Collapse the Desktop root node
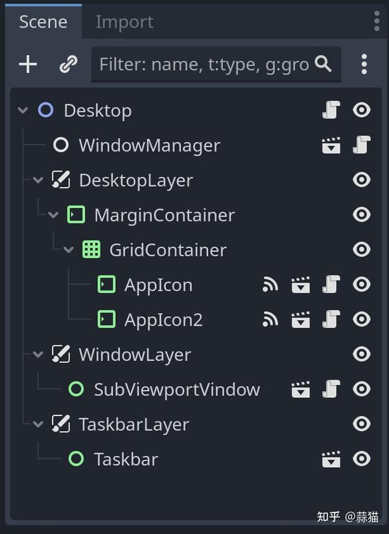389x534 pixels. (23, 110)
